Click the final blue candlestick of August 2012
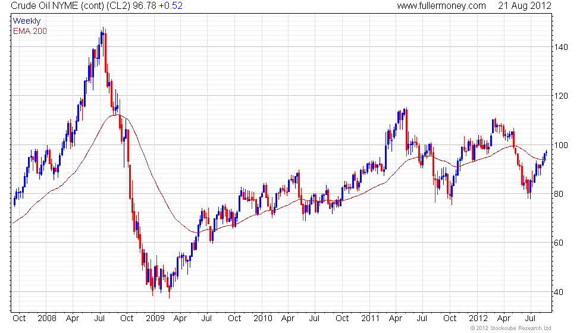Viewport: 583px width, 333px height. click(547, 152)
